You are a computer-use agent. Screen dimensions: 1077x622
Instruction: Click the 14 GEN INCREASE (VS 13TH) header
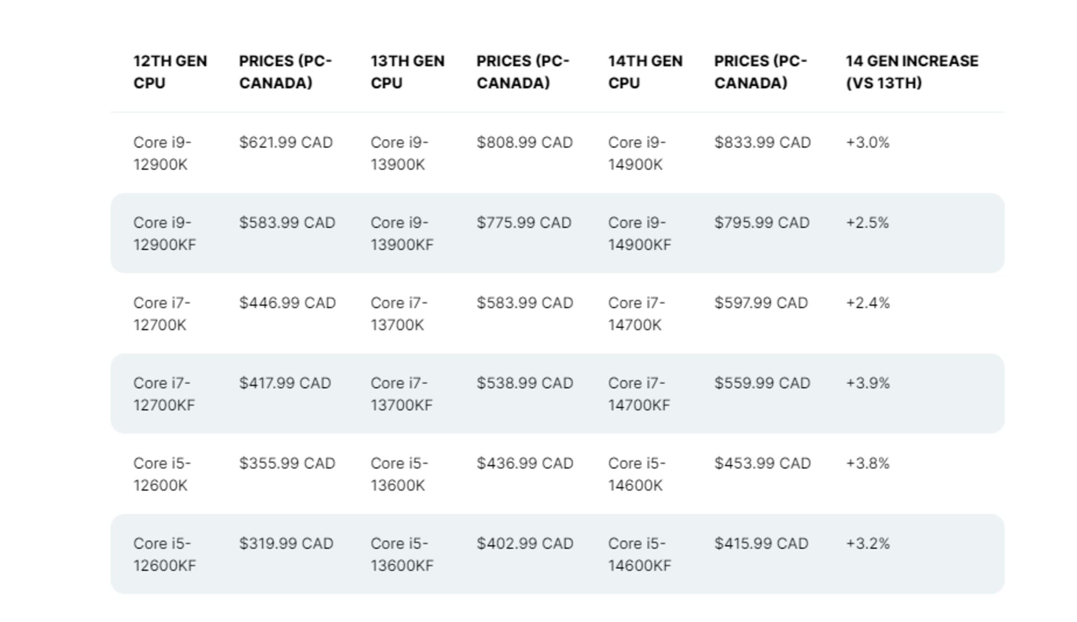point(912,72)
